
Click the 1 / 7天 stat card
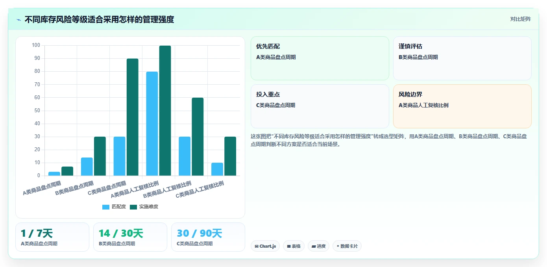[x=52, y=237]
